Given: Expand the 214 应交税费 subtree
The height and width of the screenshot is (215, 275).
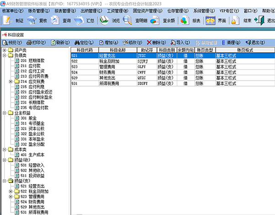Looking at the screenshot, I should (11, 81).
